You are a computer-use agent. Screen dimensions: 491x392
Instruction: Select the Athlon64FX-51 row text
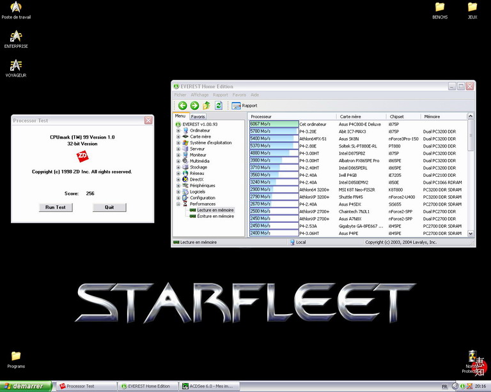pos(313,139)
